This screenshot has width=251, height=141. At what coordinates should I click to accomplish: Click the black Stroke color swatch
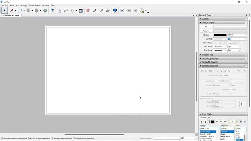coord(220,35)
